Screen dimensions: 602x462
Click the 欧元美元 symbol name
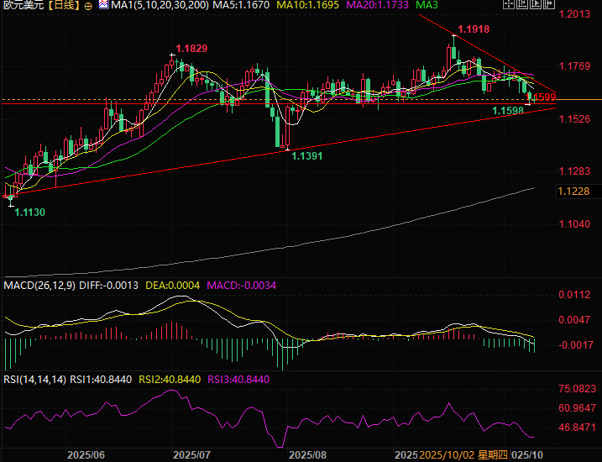(23, 6)
